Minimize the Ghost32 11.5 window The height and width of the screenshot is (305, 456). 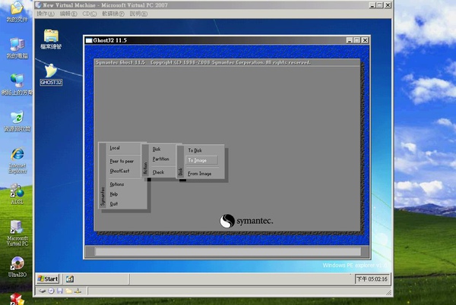point(350,40)
